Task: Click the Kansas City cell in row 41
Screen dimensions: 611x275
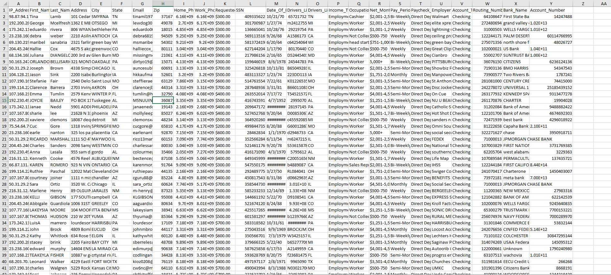Action: point(101,268)
